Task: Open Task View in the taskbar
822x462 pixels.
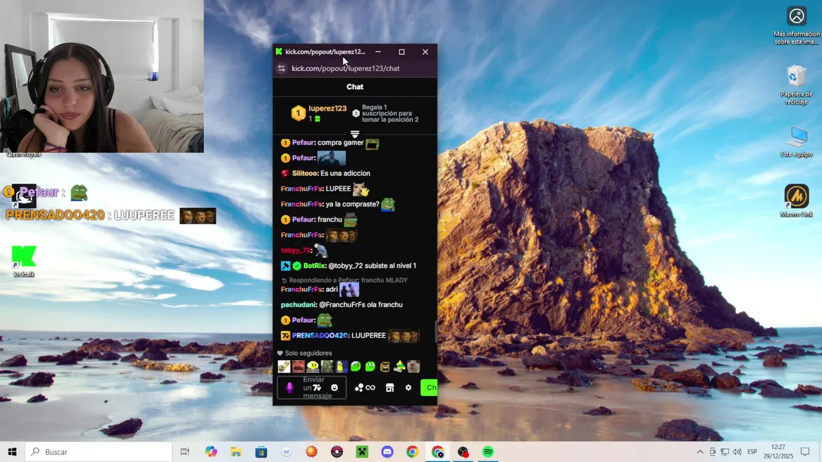Action: click(185, 452)
